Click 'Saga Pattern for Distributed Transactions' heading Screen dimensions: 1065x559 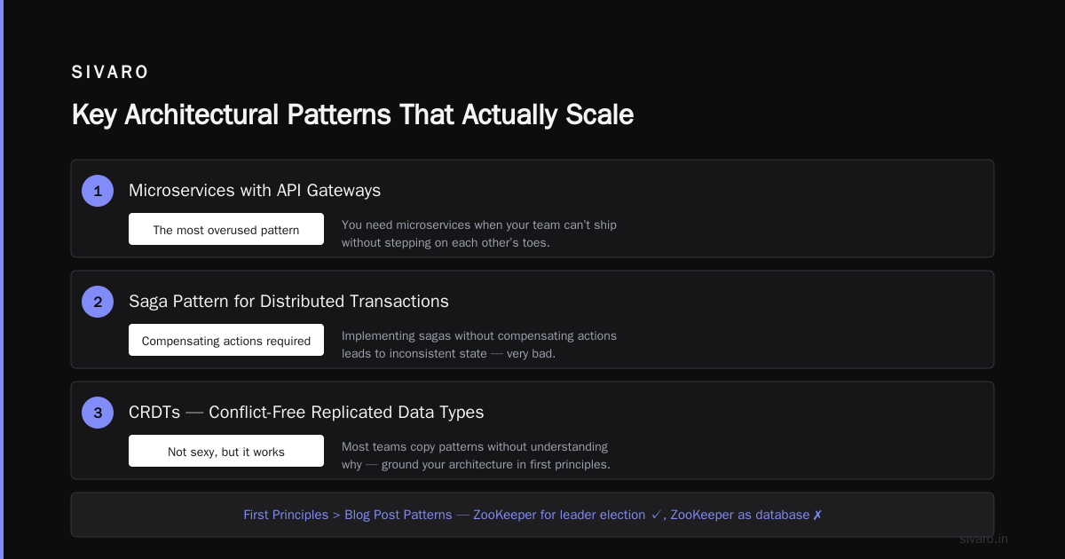pos(288,302)
